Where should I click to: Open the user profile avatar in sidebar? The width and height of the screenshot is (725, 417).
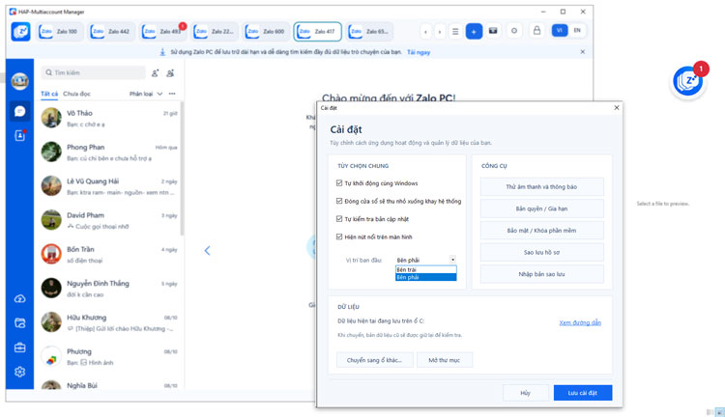[x=19, y=81]
